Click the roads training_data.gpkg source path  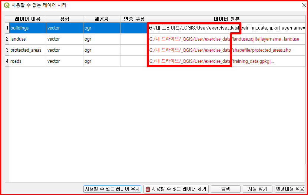coord(227,61)
